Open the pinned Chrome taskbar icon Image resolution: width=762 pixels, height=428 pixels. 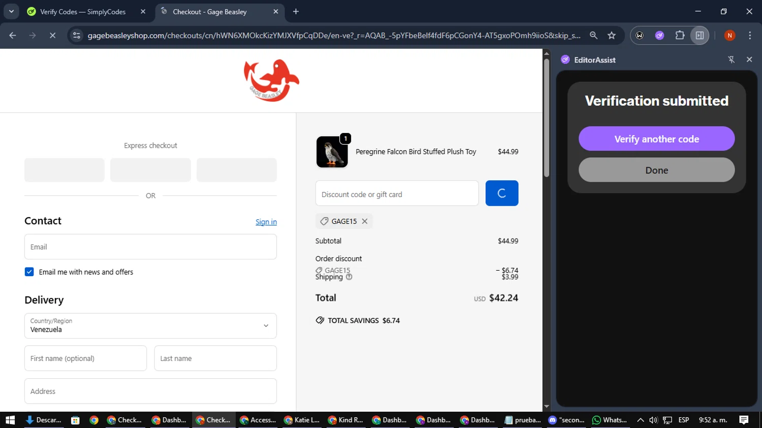tap(94, 420)
